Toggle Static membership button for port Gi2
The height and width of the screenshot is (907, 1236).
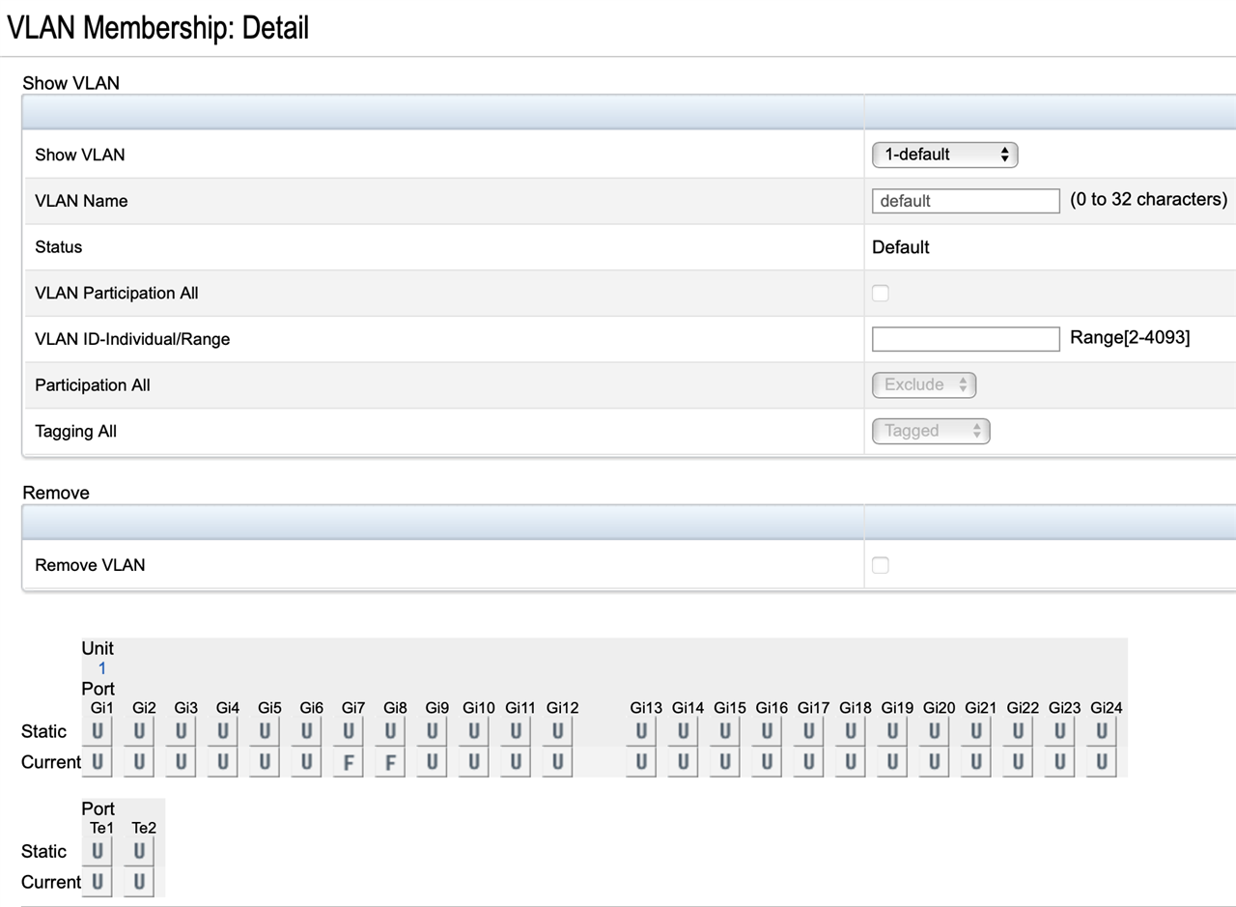[x=139, y=731]
